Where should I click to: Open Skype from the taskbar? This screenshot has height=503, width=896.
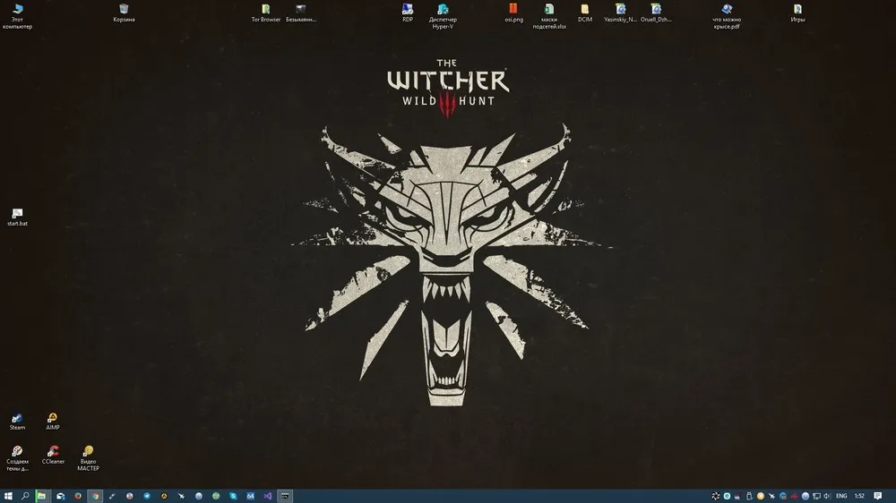[233, 496]
